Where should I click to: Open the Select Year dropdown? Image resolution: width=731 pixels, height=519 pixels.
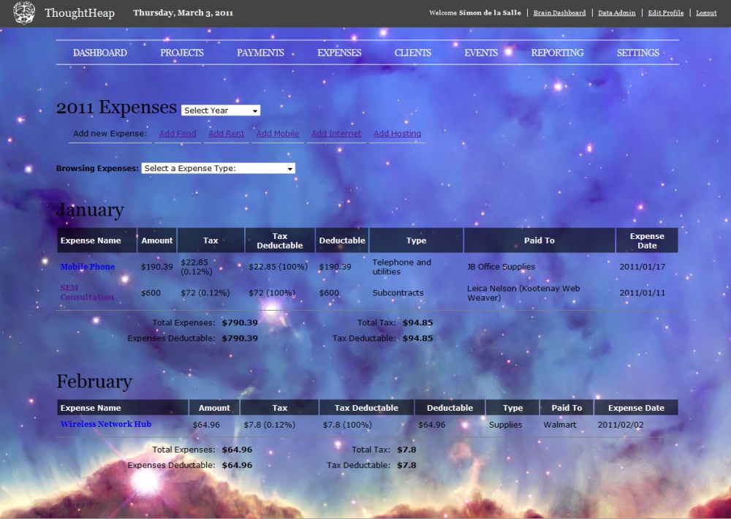point(221,110)
